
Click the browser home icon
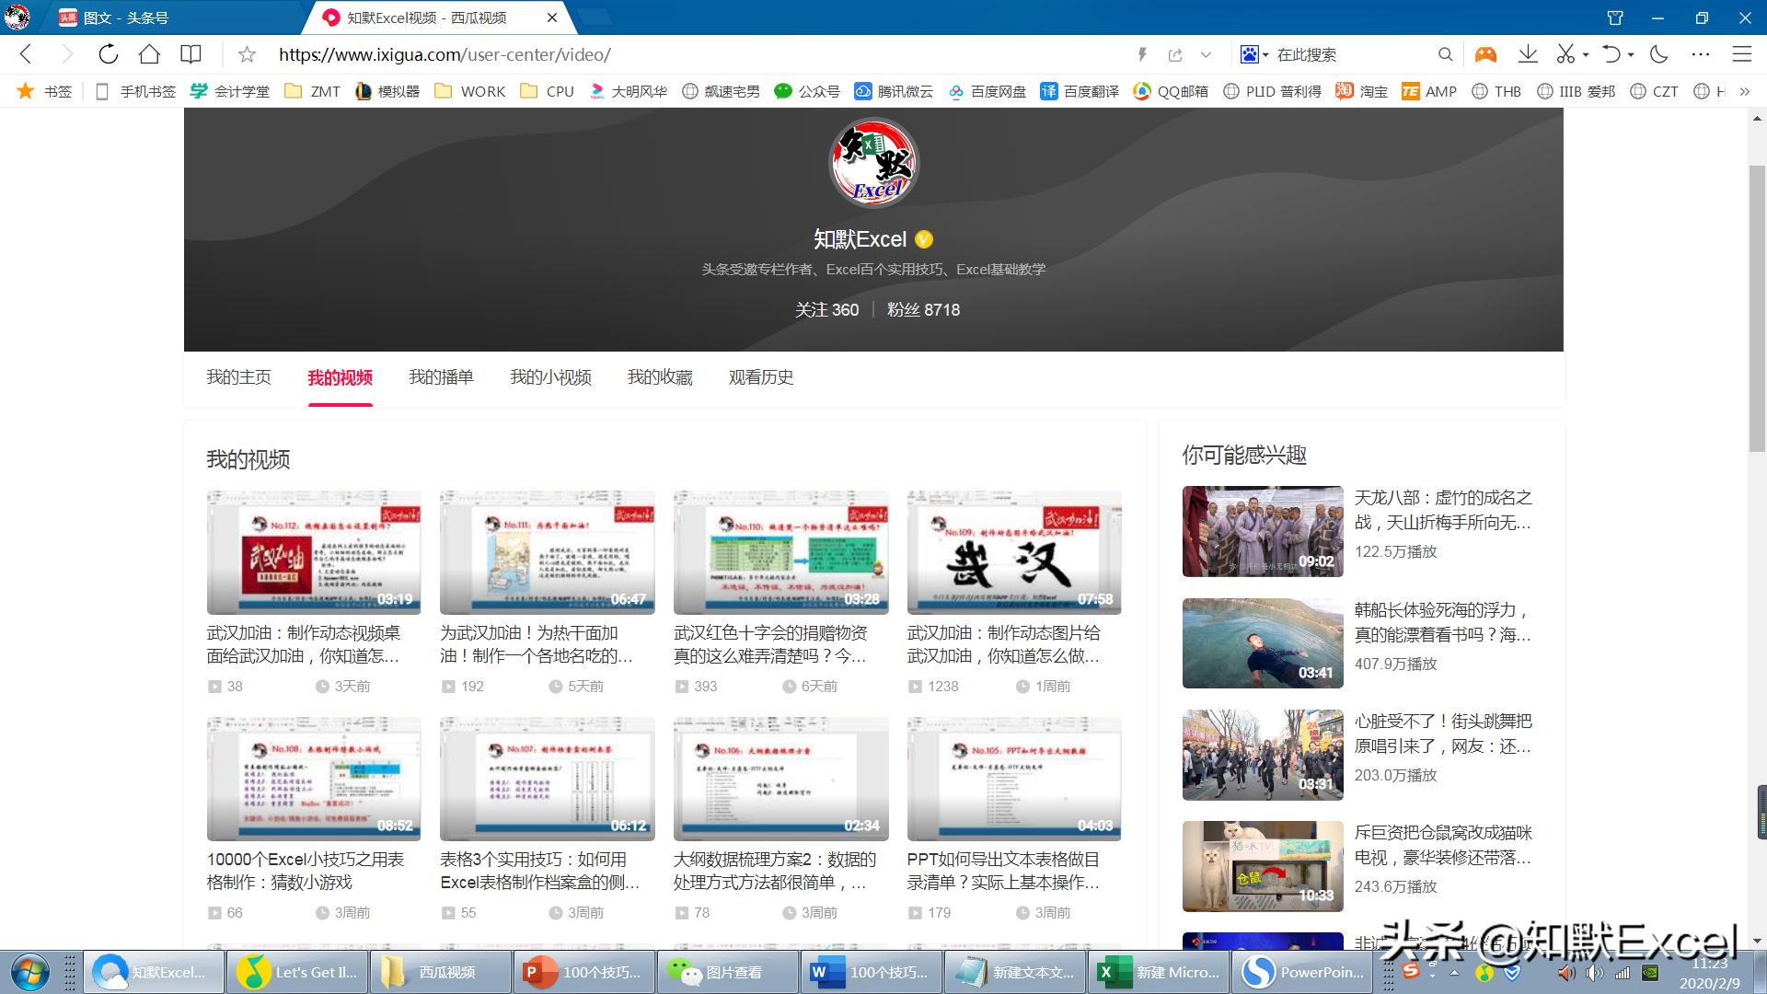[x=149, y=54]
